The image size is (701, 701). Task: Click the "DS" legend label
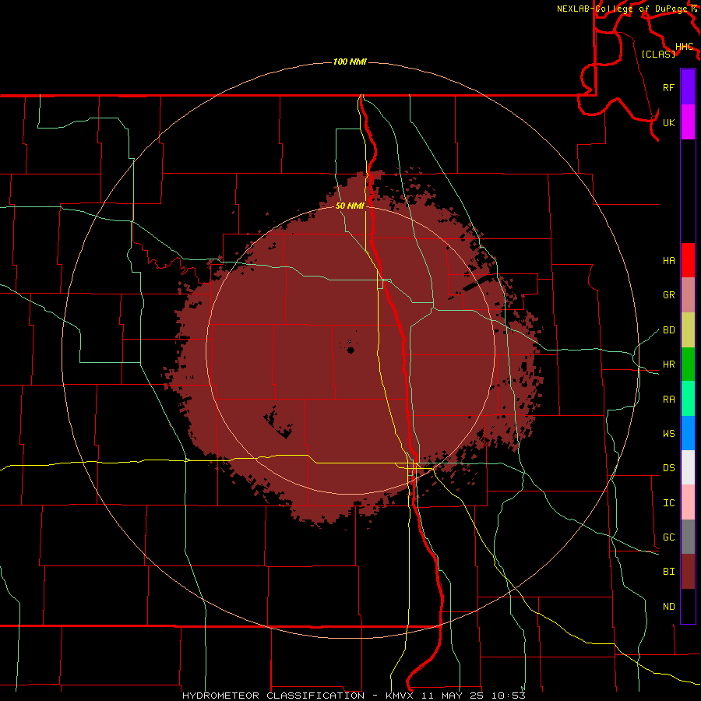click(x=668, y=467)
